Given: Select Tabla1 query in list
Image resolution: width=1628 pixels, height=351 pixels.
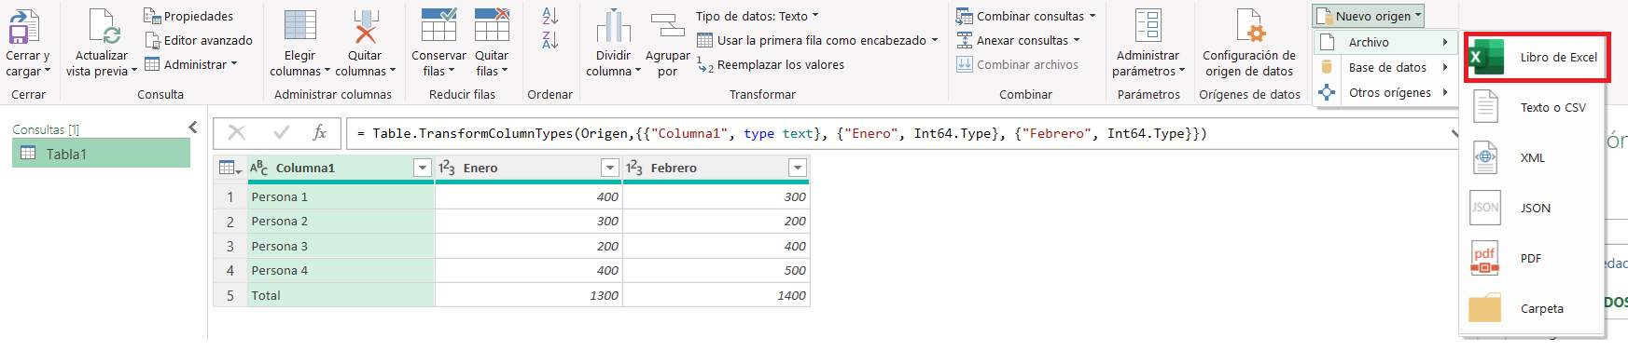Looking at the screenshot, I should (x=101, y=154).
